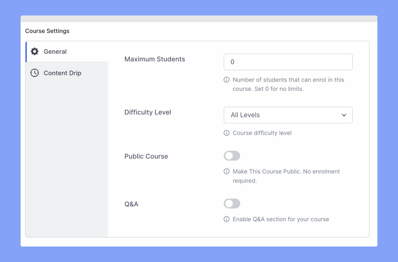Click the chevron inside the All Levels selector
Image resolution: width=398 pixels, height=262 pixels.
coord(344,115)
